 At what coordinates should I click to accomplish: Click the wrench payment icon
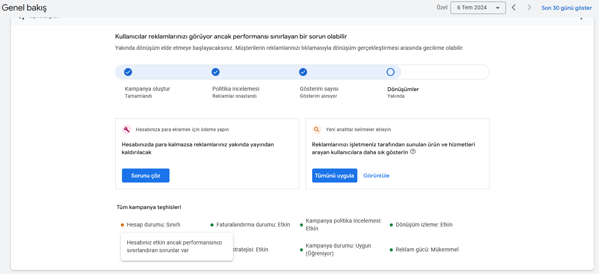[x=126, y=130]
